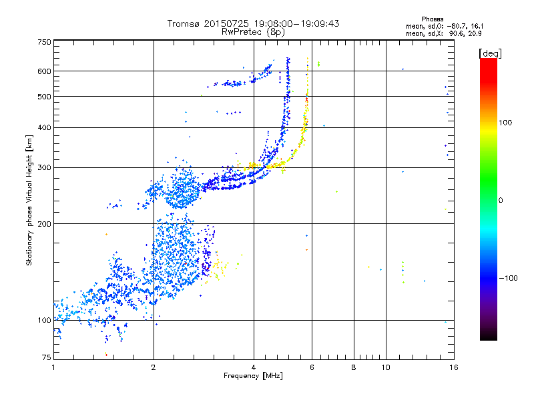
Task: Click the 'RwPretec (8p)' subtitle
Action: 253,32
